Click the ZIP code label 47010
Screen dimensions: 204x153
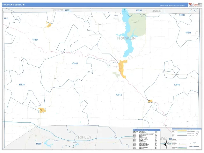coord(188,33)
